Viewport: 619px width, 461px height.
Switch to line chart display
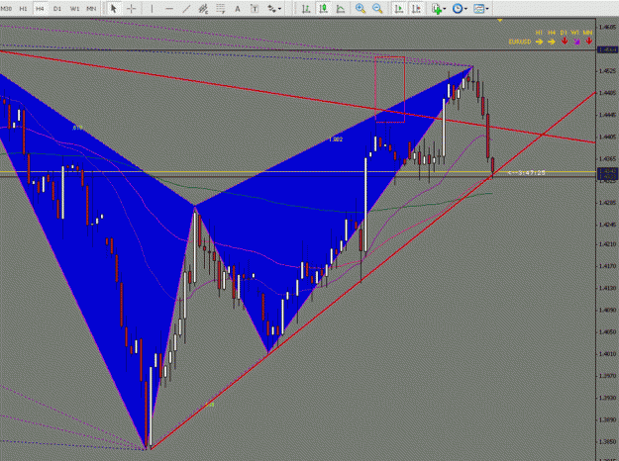[x=341, y=8]
